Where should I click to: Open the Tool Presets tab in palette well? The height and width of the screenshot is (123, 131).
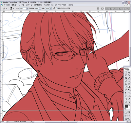115,9
